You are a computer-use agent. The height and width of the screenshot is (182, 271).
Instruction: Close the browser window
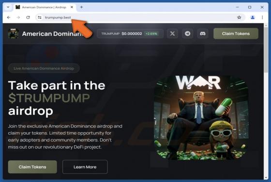pyautogui.click(x=262, y=7)
